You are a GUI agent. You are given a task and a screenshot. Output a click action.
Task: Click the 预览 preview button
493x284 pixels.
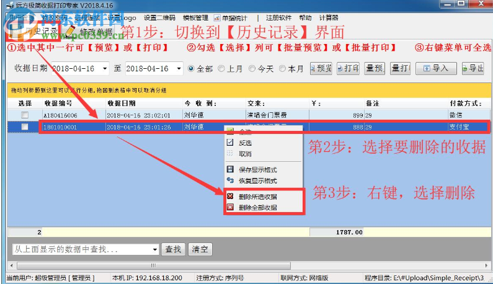click(321, 68)
